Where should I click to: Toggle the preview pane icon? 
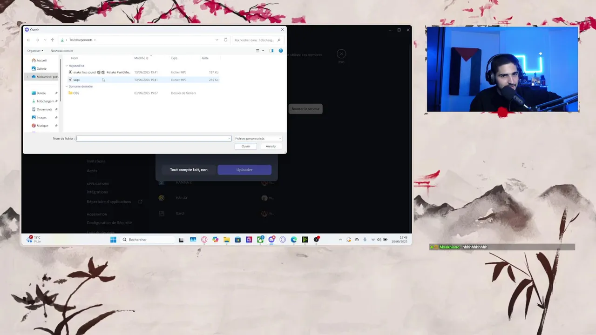(x=271, y=51)
